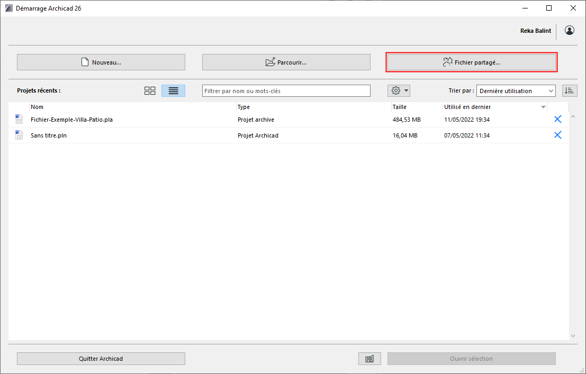The image size is (586, 374).
Task: Click the file icon of Fichier-Exemple-Villa-Patio.pla
Action: (19, 119)
